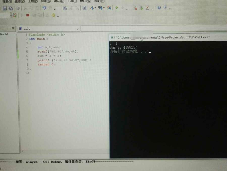The image size is (227, 171).
Task: Click the build/compile icon in second toolbar
Action: point(14,15)
